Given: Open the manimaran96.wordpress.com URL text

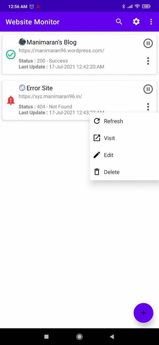Looking at the screenshot, I should 61,51.
